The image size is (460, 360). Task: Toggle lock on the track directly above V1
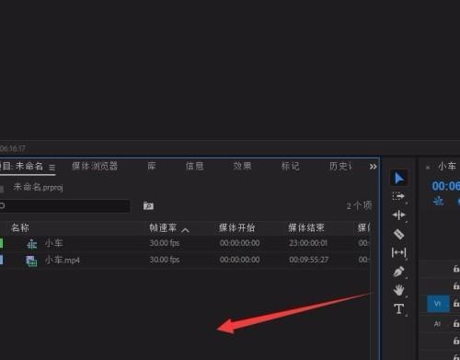coord(456,286)
